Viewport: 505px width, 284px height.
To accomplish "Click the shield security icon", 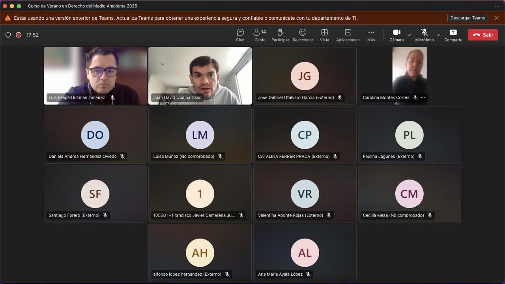I will click(8, 35).
